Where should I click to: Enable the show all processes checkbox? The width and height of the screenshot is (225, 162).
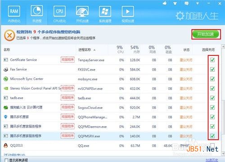click(x=6, y=160)
